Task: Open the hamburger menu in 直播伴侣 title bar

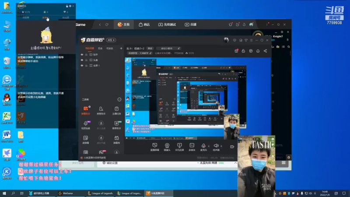Action: coord(251,40)
